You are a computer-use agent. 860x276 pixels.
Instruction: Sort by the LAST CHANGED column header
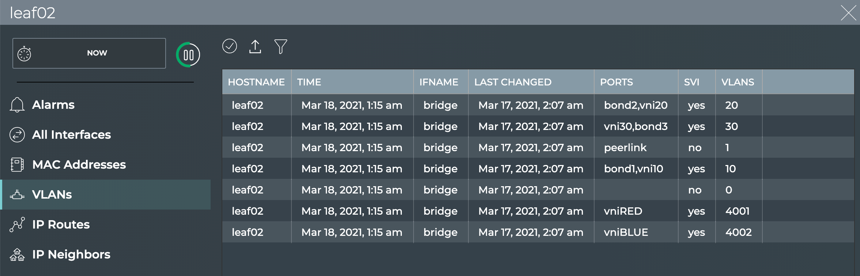513,82
